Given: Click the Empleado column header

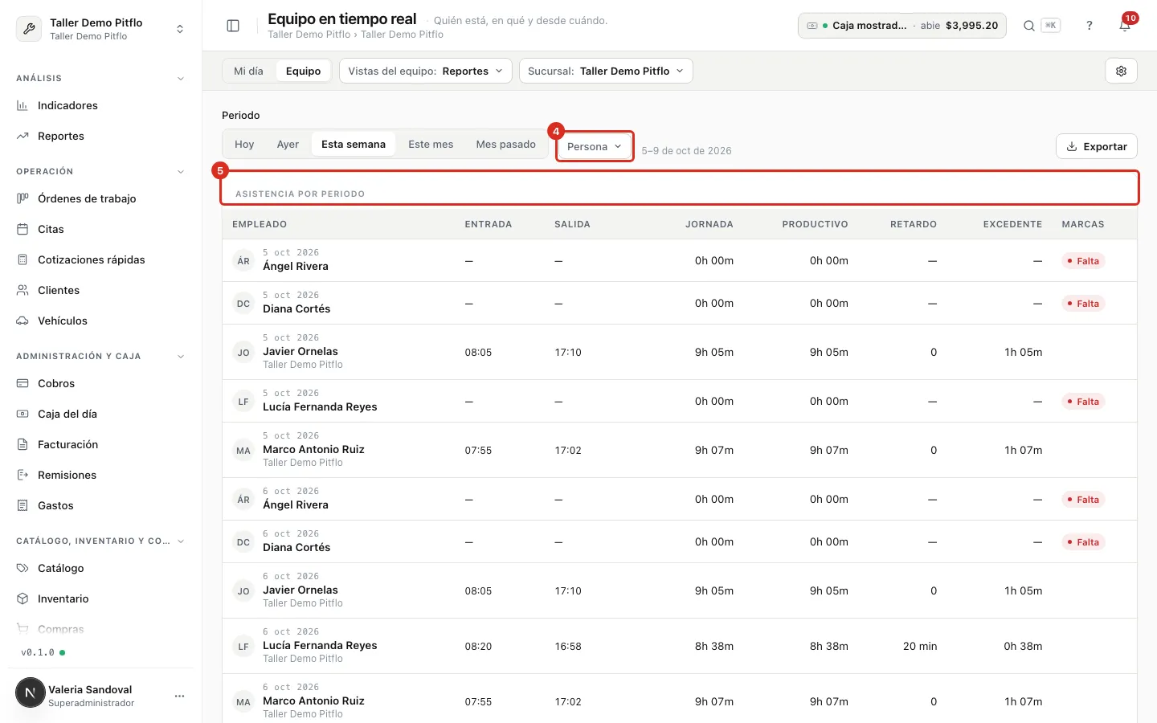Looking at the screenshot, I should coord(260,224).
